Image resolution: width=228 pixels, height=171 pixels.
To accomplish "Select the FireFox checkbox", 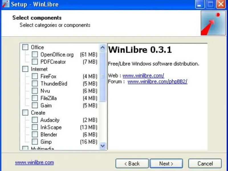I will [x=35, y=76].
